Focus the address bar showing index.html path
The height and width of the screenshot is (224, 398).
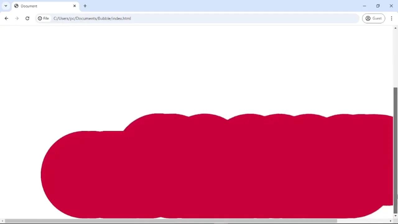(x=187, y=18)
